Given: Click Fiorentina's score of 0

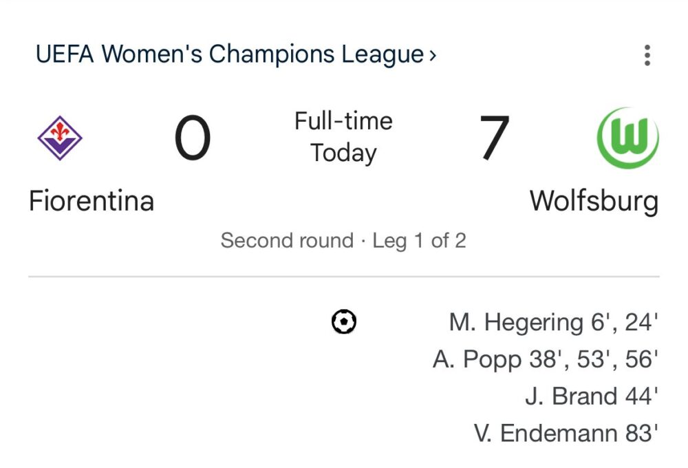Looking at the screenshot, I should coord(192,138).
